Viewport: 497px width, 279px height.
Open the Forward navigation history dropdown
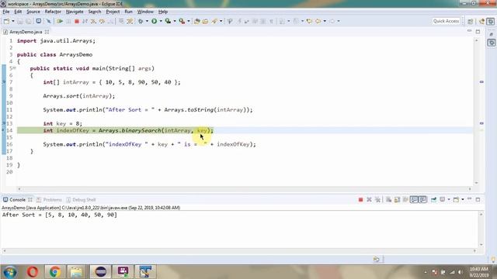(x=339, y=21)
